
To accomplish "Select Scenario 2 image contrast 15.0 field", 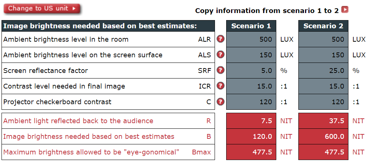I will coord(323,86).
